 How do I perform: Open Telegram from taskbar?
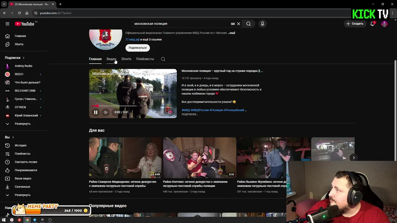coord(35,220)
